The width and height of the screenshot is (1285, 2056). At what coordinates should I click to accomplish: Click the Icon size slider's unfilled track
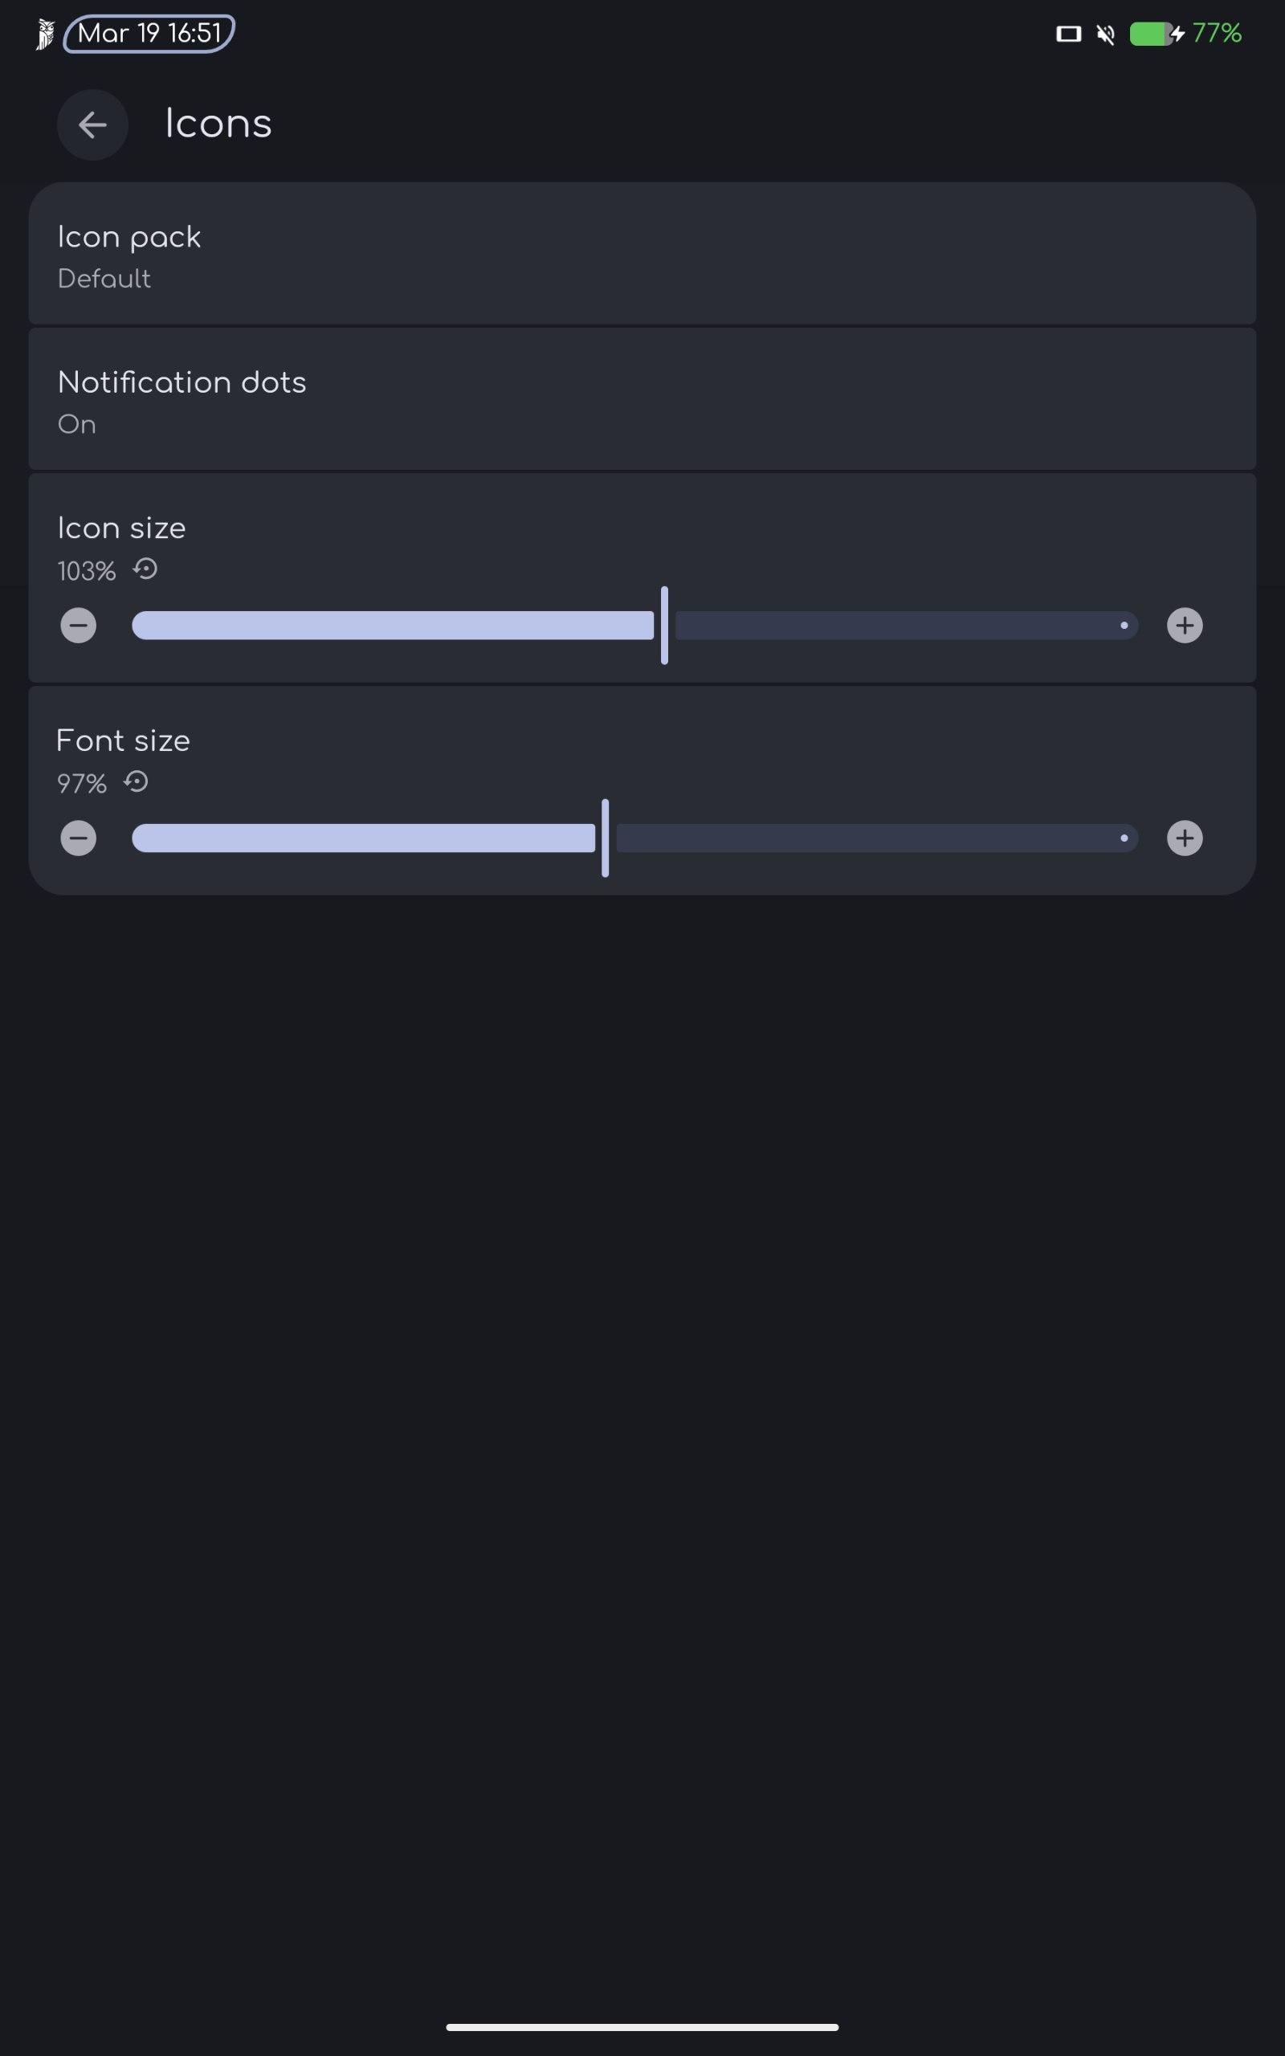[901, 626]
